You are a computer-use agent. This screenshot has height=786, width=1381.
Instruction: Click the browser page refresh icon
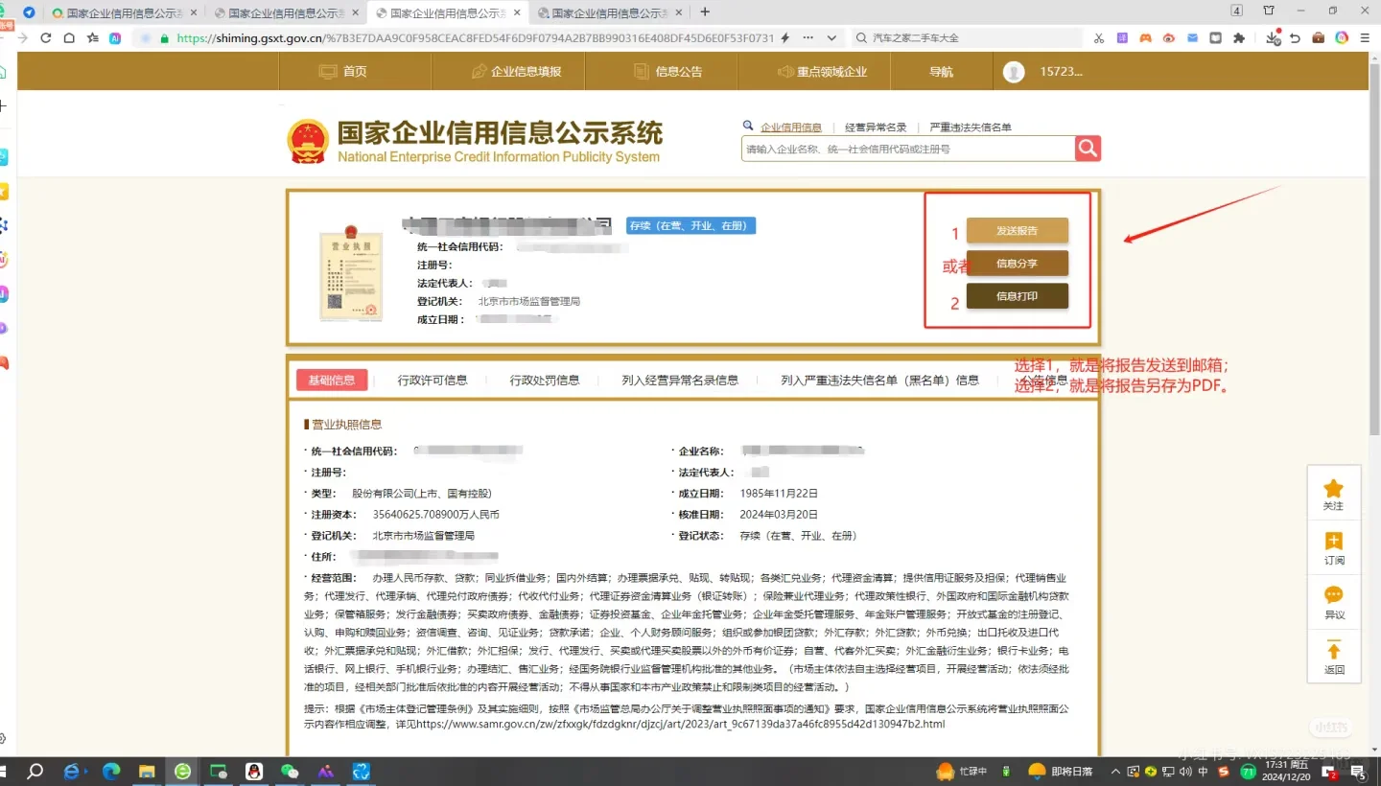point(45,38)
